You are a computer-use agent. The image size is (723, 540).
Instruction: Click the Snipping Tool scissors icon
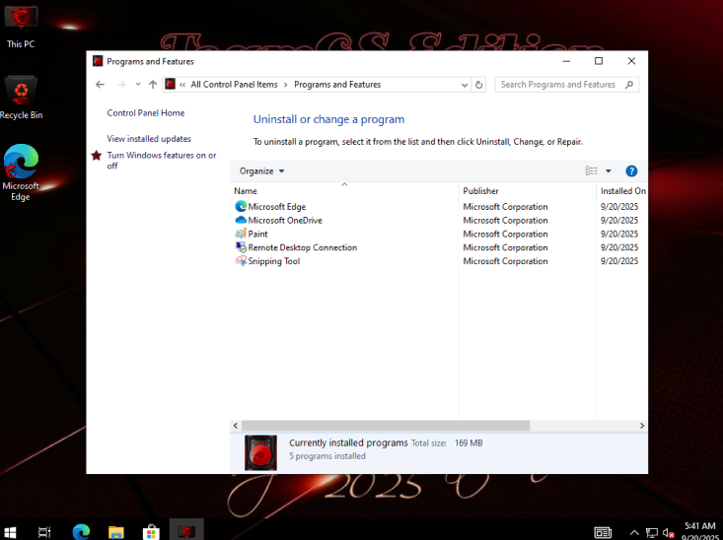[x=241, y=261]
